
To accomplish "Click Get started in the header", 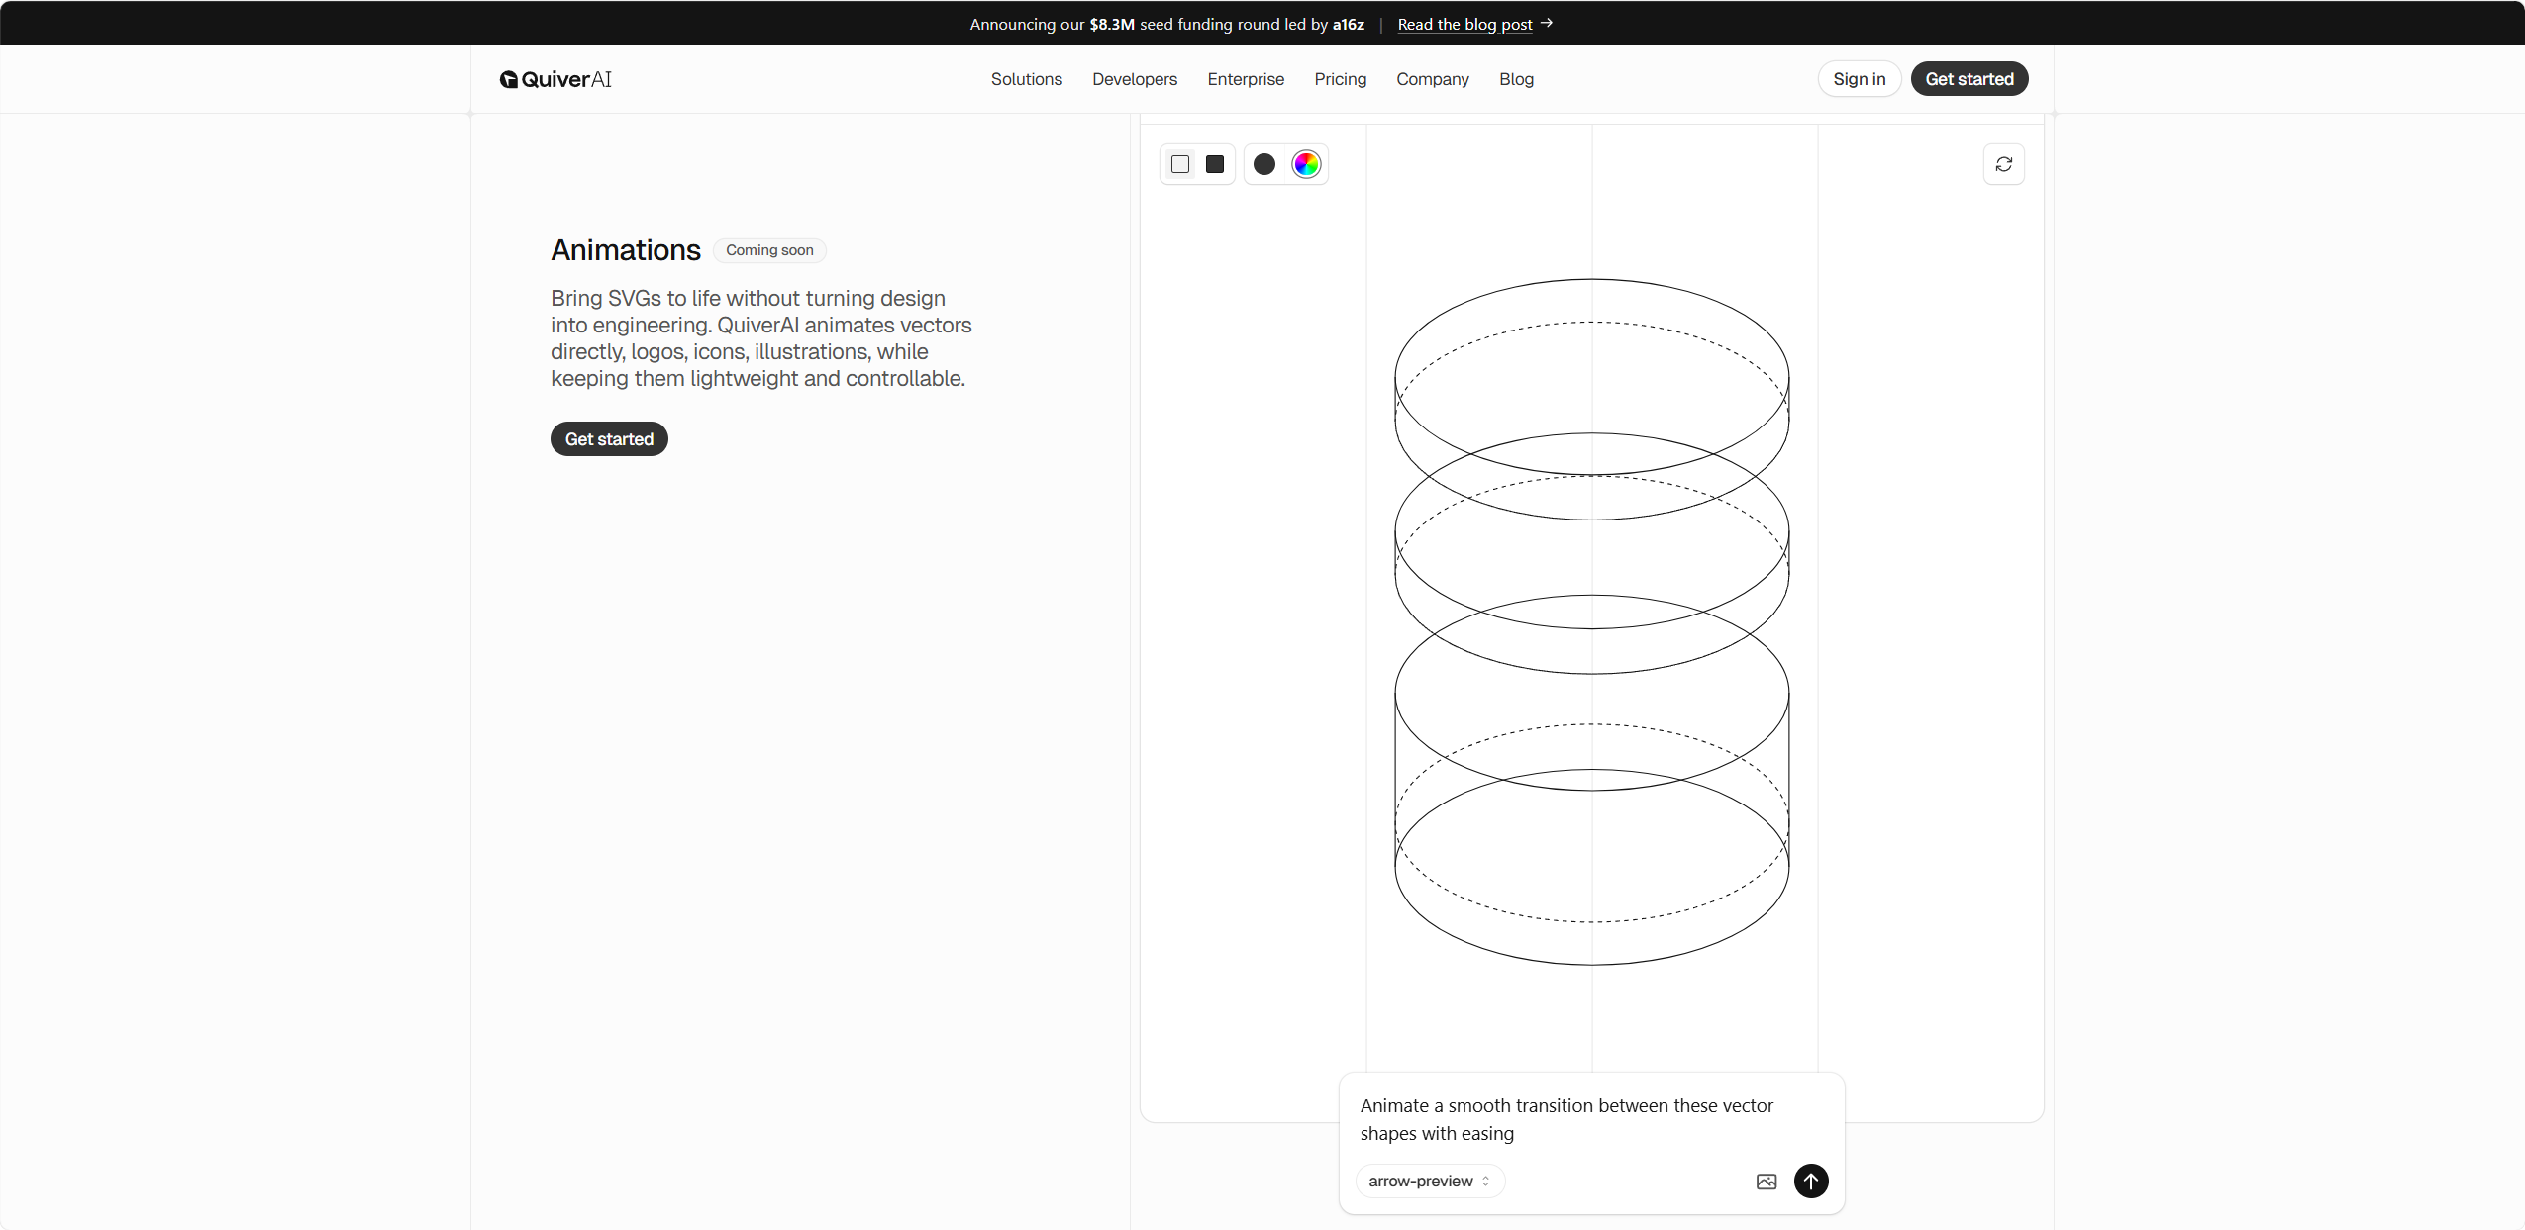I will [x=1969, y=79].
